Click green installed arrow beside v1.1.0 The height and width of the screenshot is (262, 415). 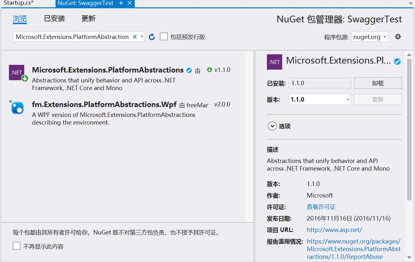click(209, 70)
